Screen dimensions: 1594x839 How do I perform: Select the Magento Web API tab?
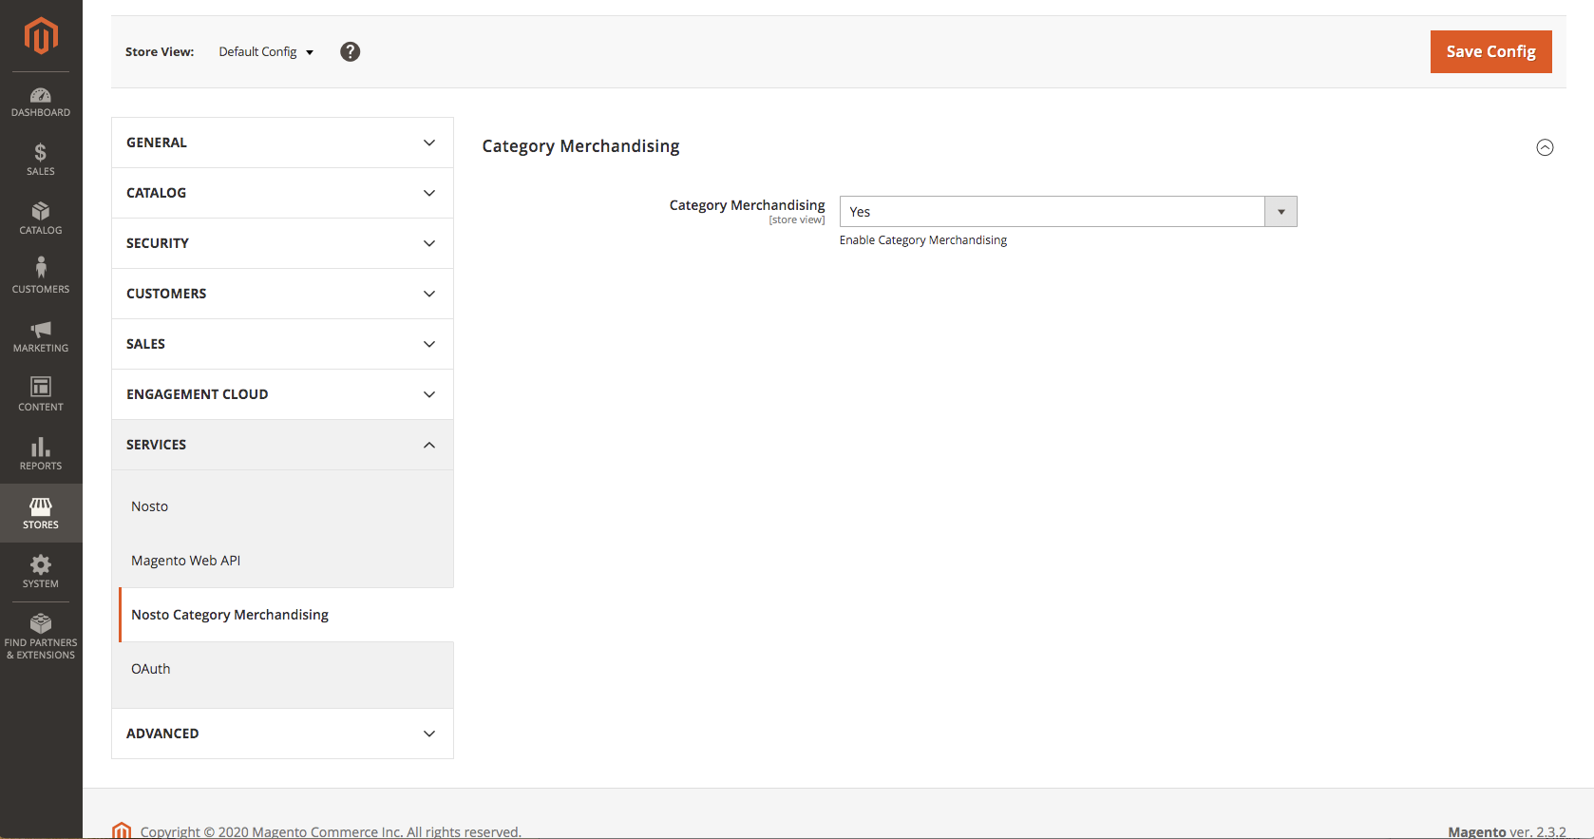click(186, 561)
